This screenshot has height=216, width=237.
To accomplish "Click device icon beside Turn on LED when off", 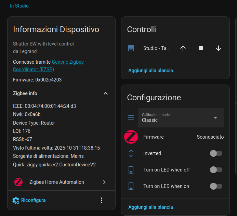I will [131, 170].
